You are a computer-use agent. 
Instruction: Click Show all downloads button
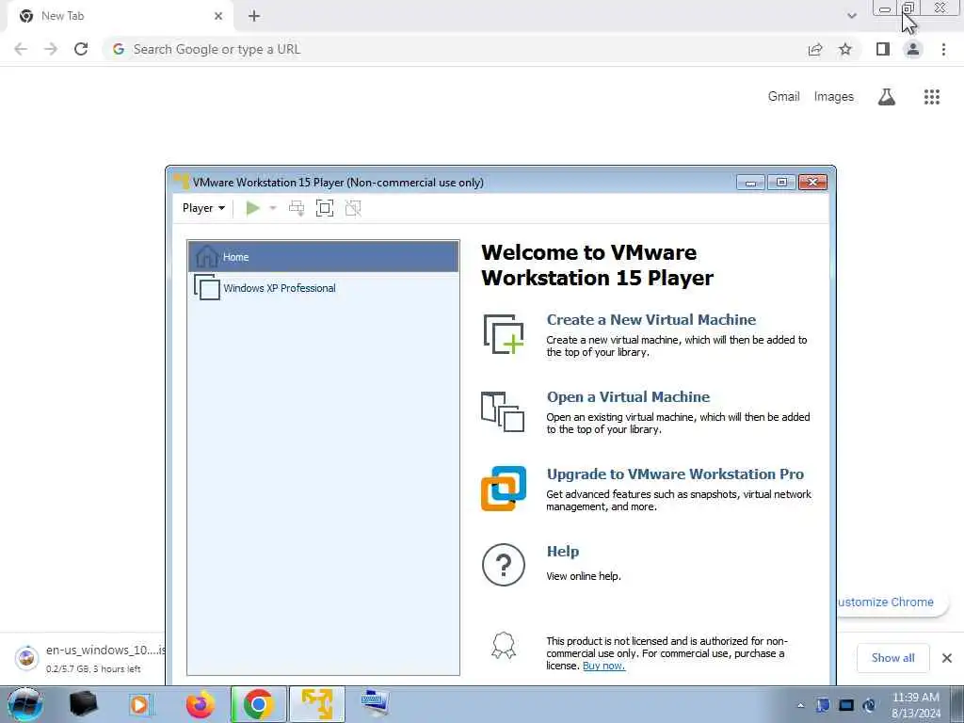(x=892, y=658)
